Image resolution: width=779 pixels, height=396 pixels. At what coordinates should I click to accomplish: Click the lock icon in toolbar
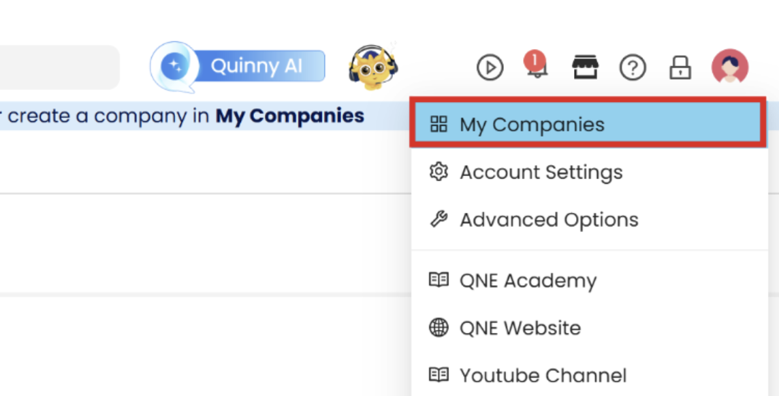(680, 67)
